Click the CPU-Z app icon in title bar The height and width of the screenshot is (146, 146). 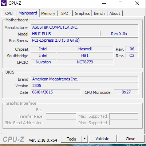coord(4,3)
